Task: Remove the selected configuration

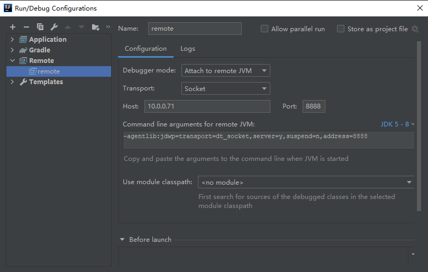Action: 26,27
